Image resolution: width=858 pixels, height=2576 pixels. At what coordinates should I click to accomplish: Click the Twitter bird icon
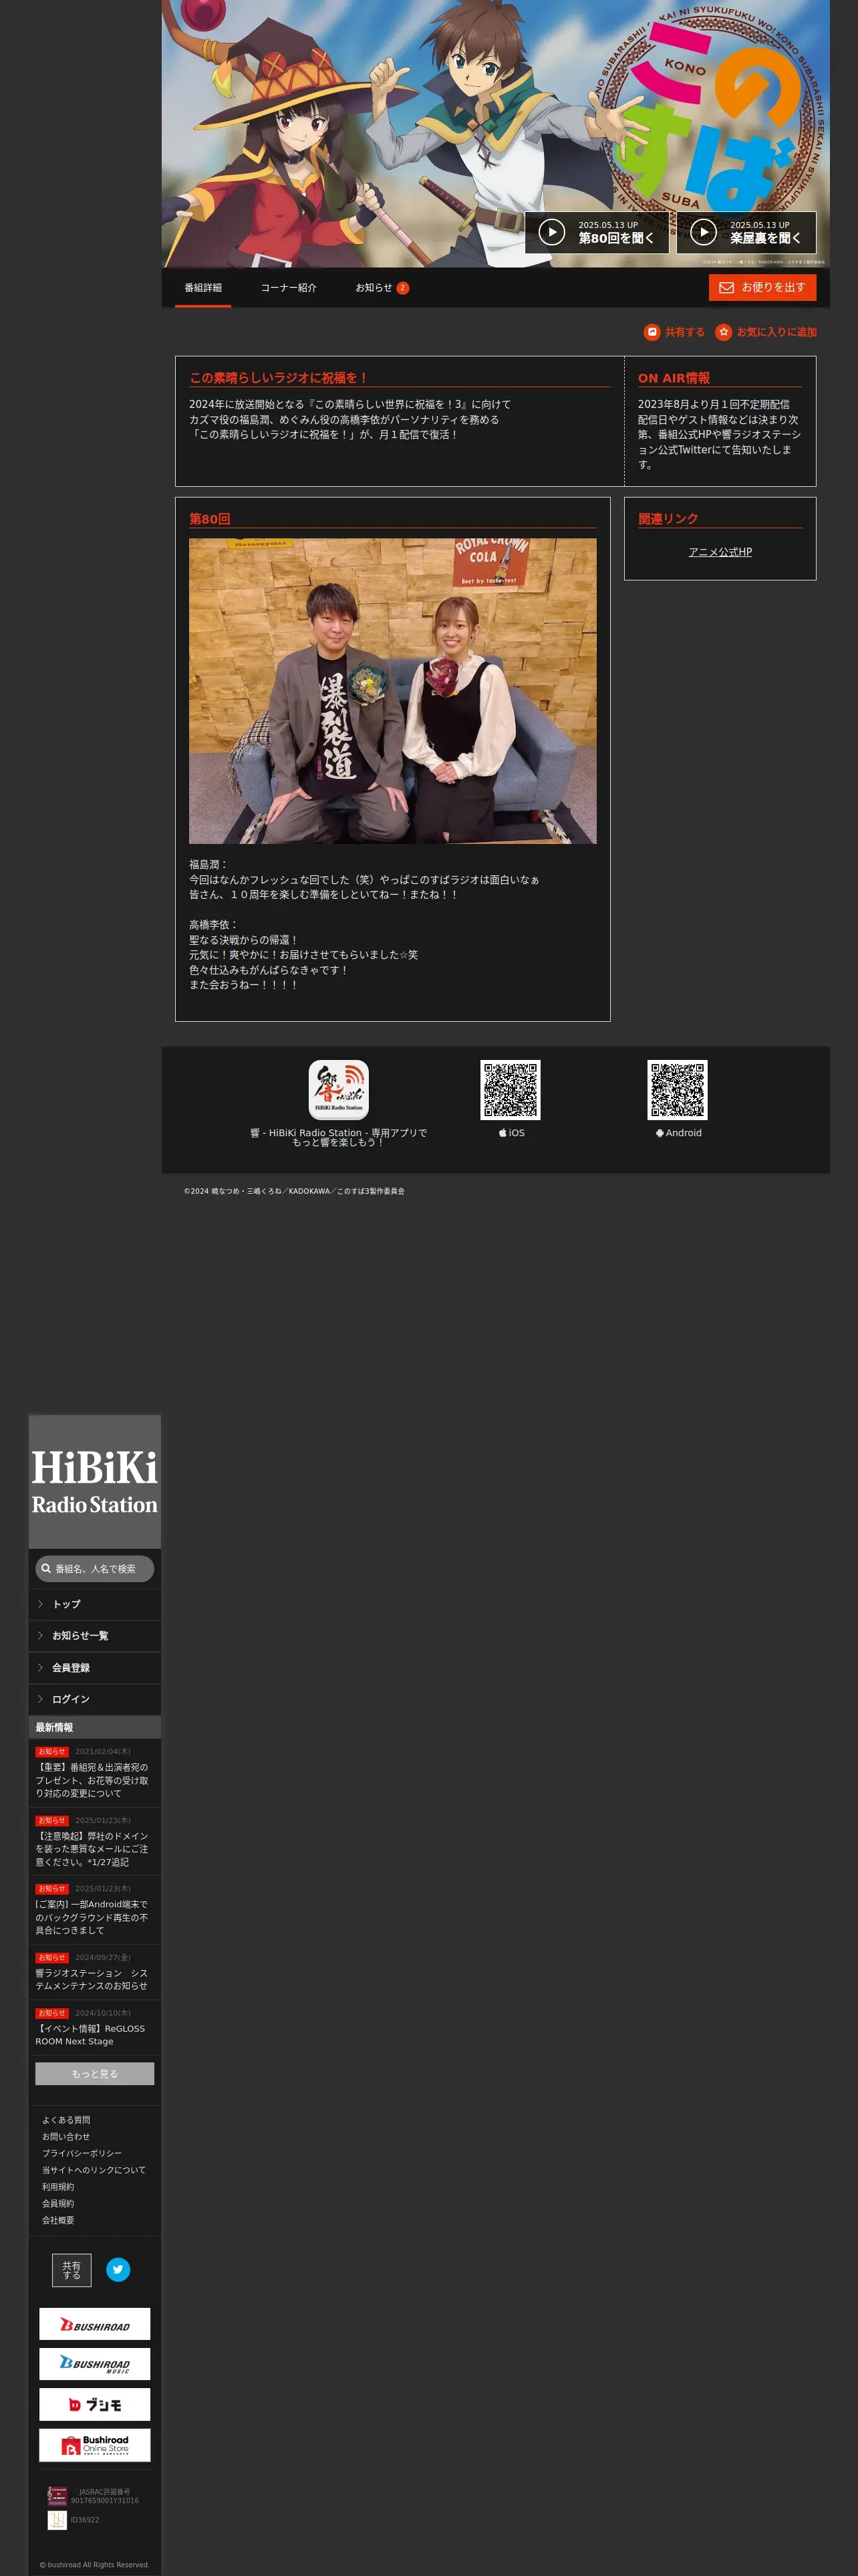[118, 2270]
